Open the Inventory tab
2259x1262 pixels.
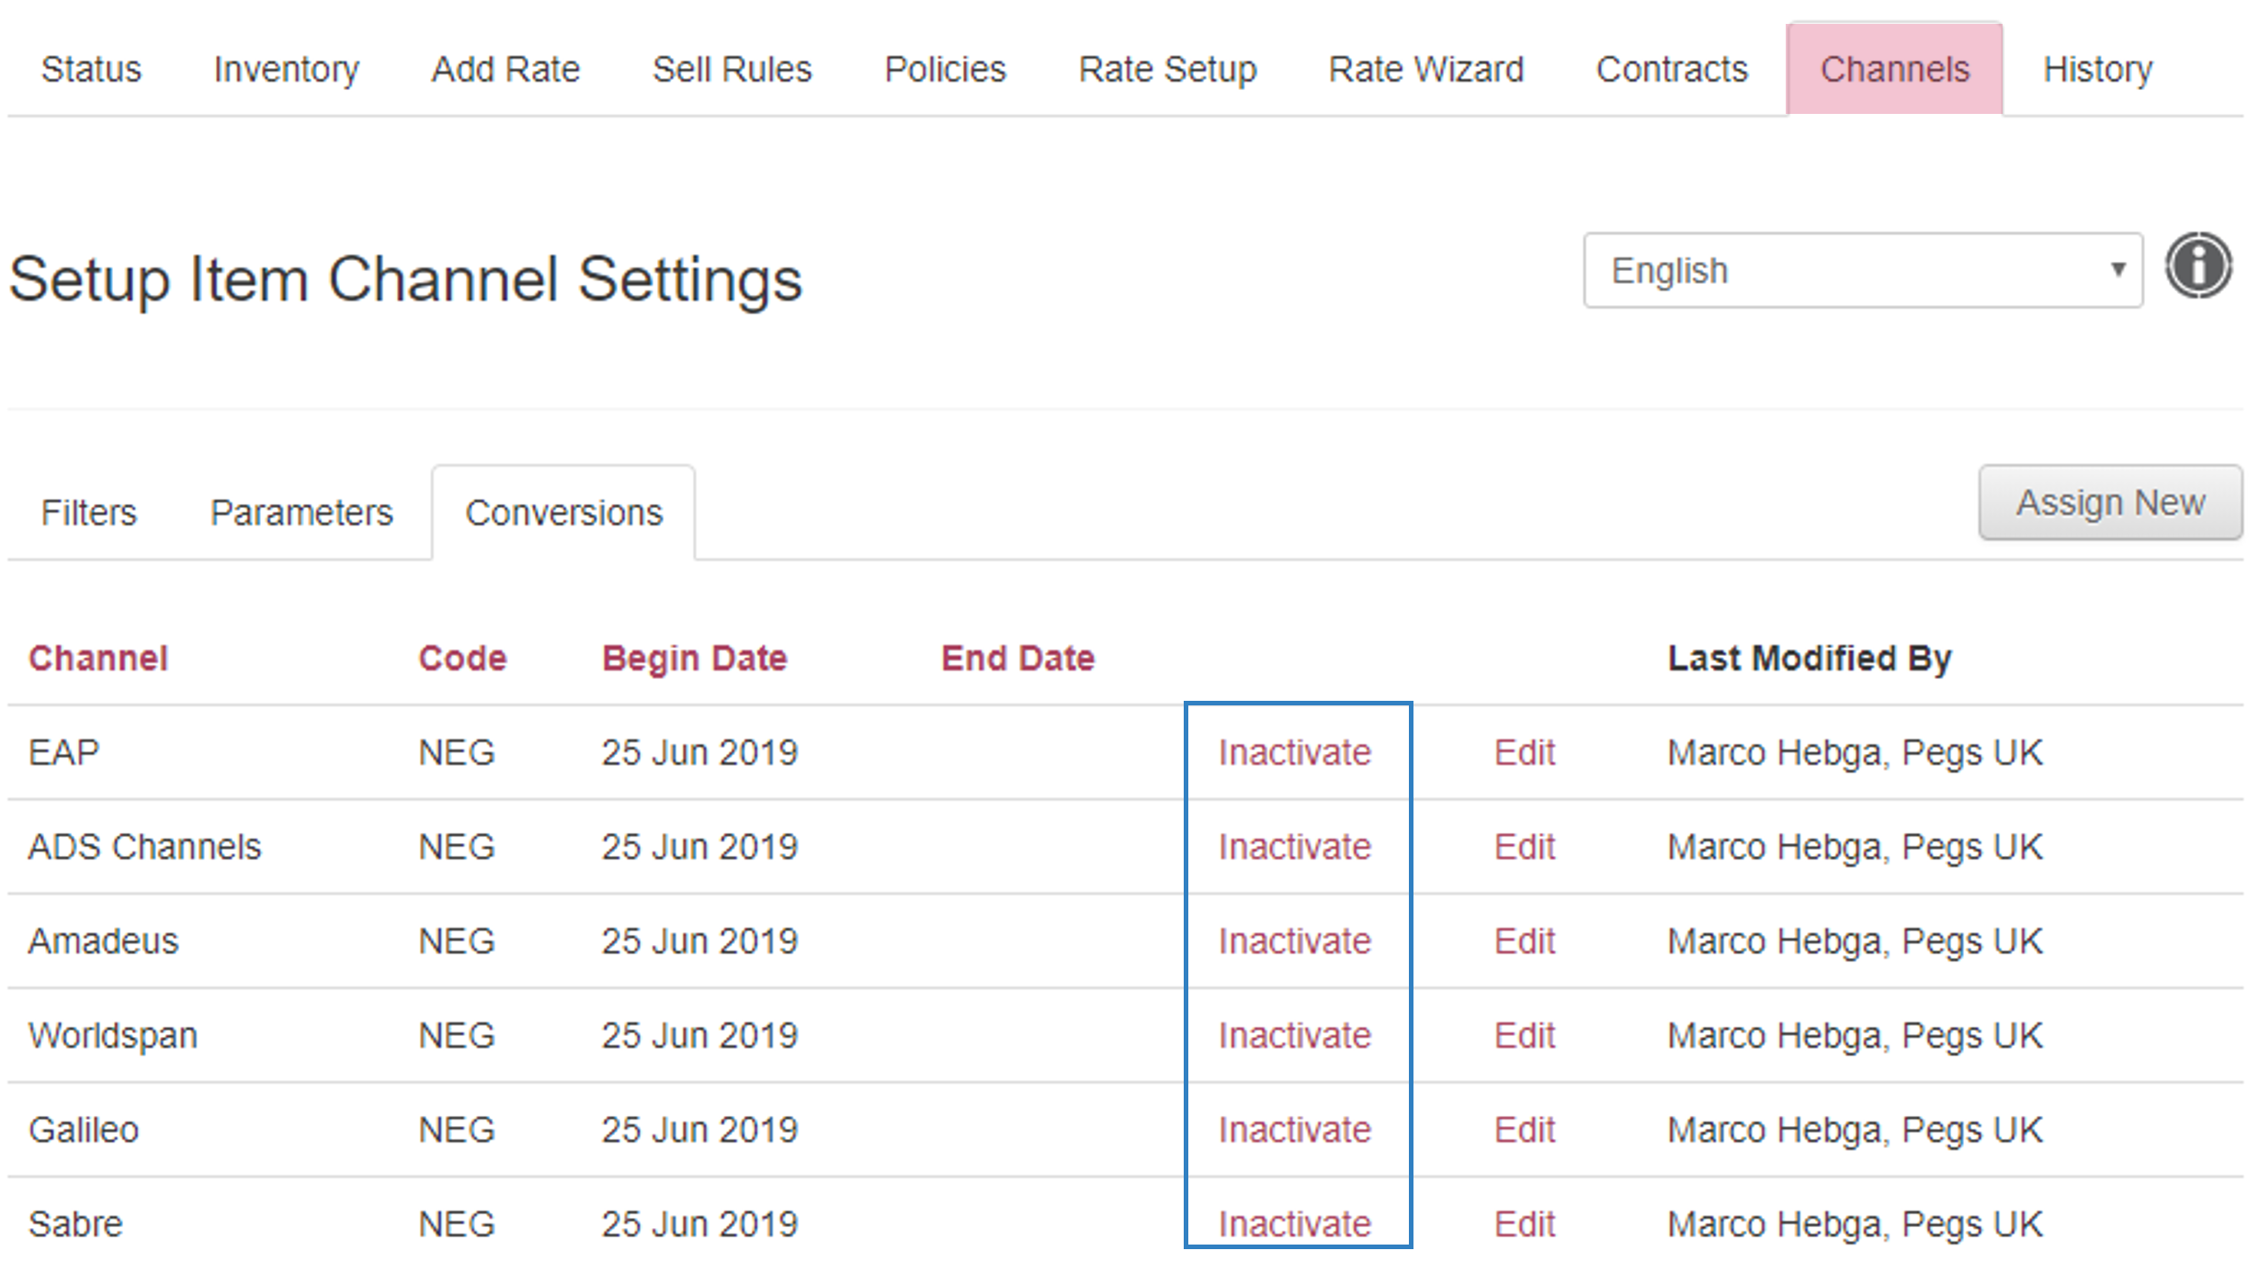pos(287,70)
